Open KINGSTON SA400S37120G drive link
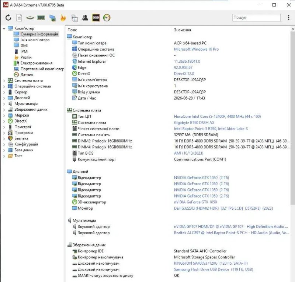This screenshot has width=295, height=282. 211,263
